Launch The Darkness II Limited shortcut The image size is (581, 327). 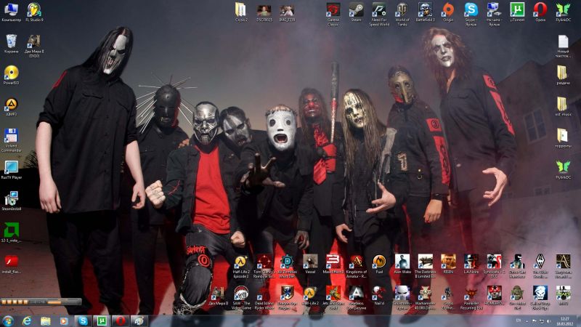click(x=425, y=266)
